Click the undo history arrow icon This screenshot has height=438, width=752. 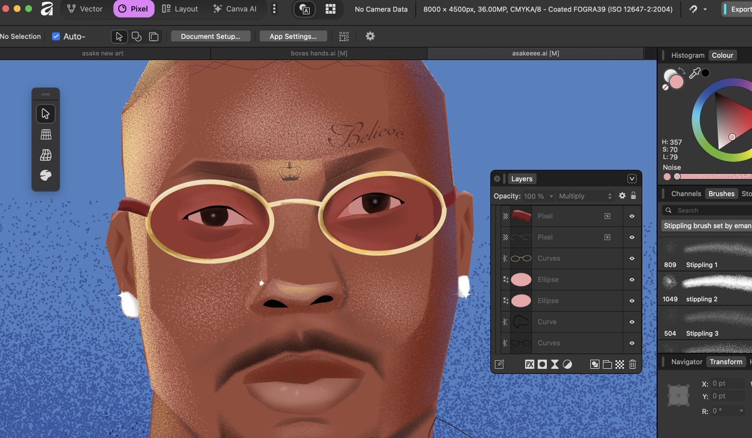[x=693, y=9]
